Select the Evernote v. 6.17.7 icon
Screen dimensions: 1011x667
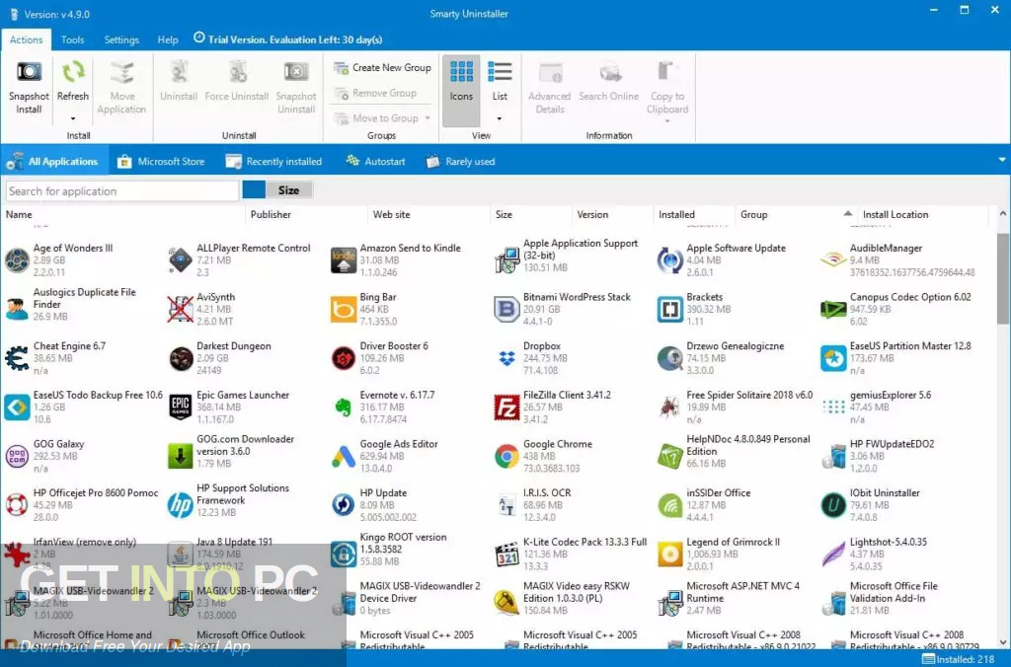tap(344, 408)
